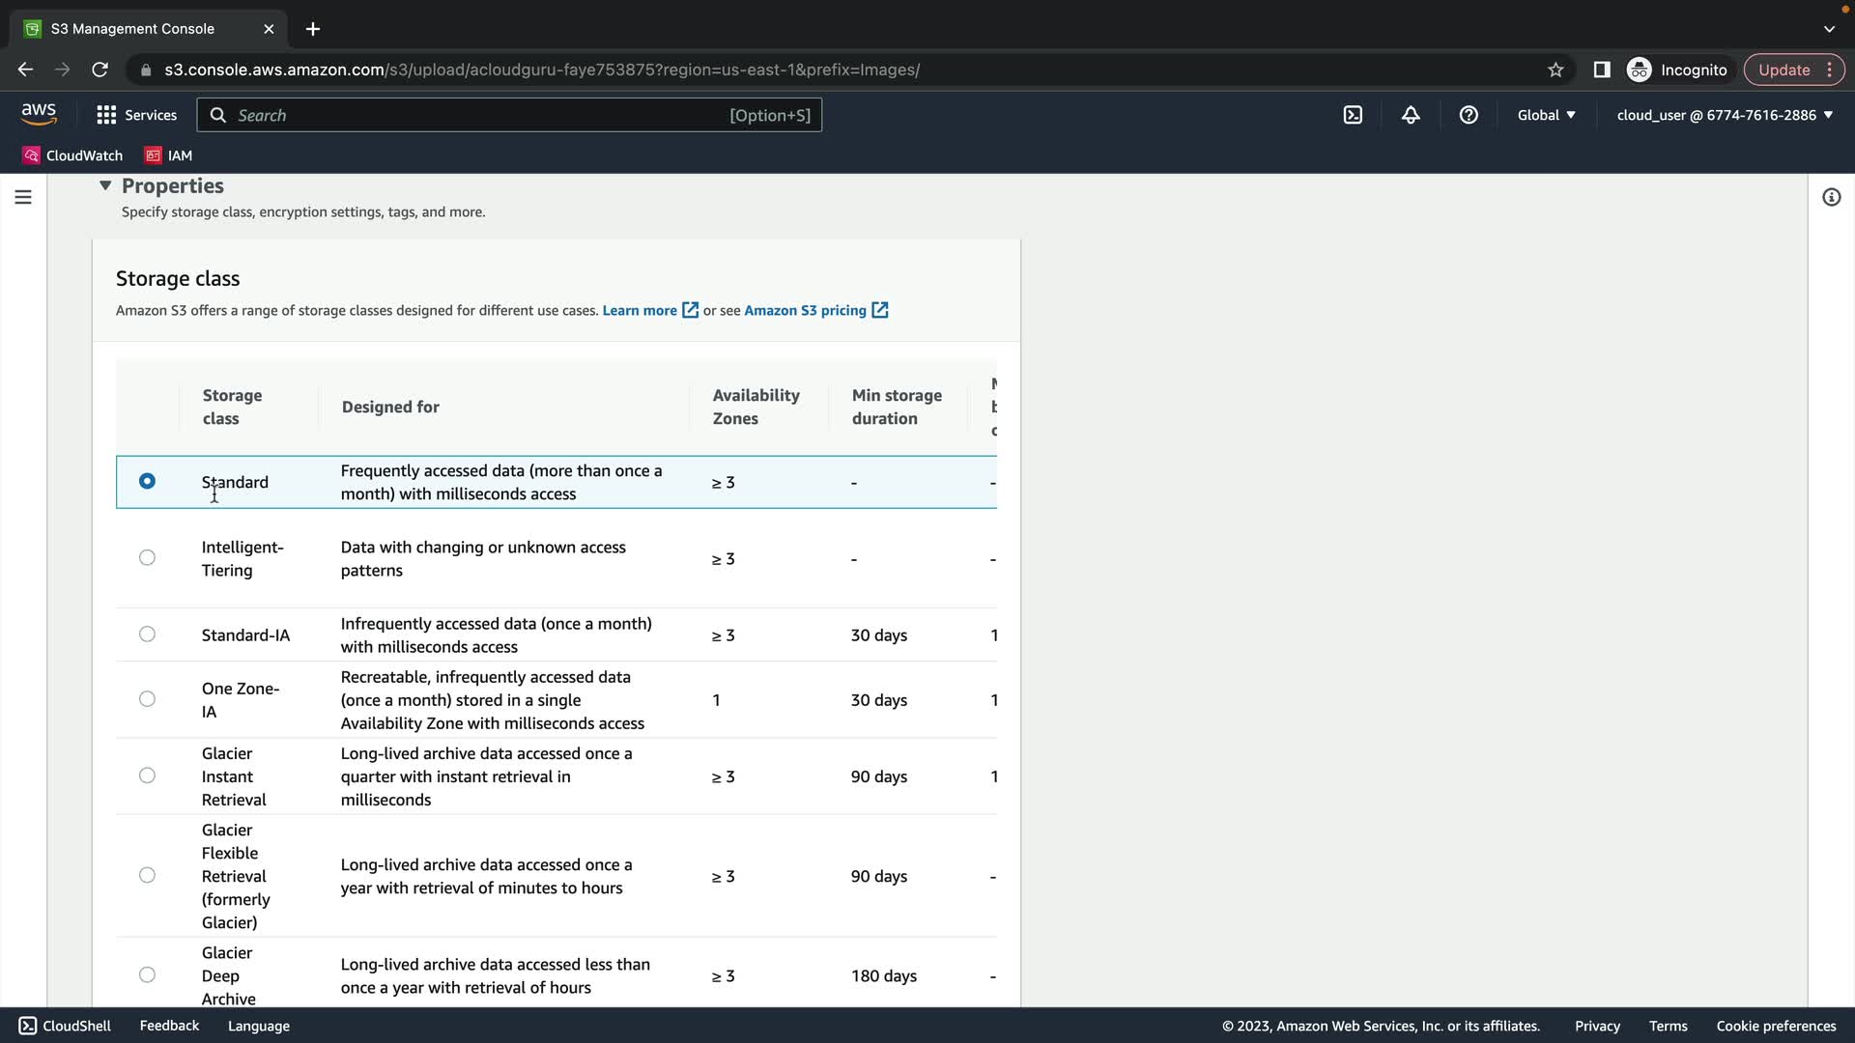1855x1043 pixels.
Task: Collapse the Properties section
Action: pos(105,185)
